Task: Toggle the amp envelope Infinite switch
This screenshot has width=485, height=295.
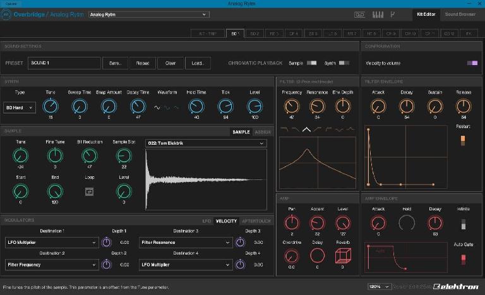Action: [464, 224]
